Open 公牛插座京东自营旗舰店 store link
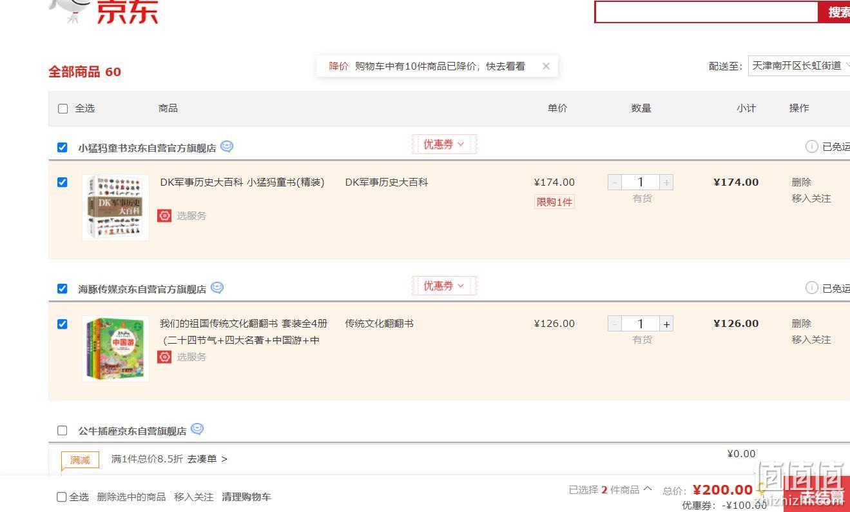 click(x=132, y=431)
